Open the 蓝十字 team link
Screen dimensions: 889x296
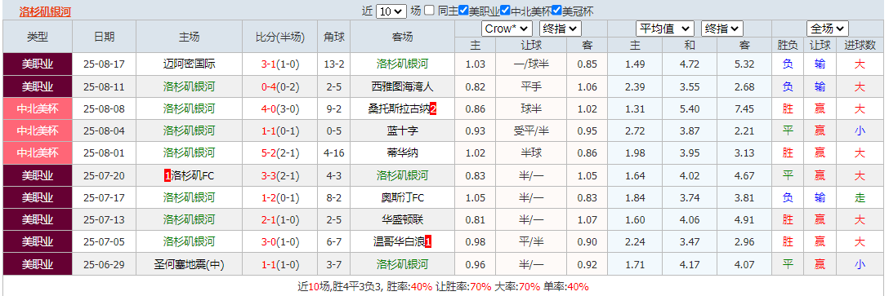[402, 130]
